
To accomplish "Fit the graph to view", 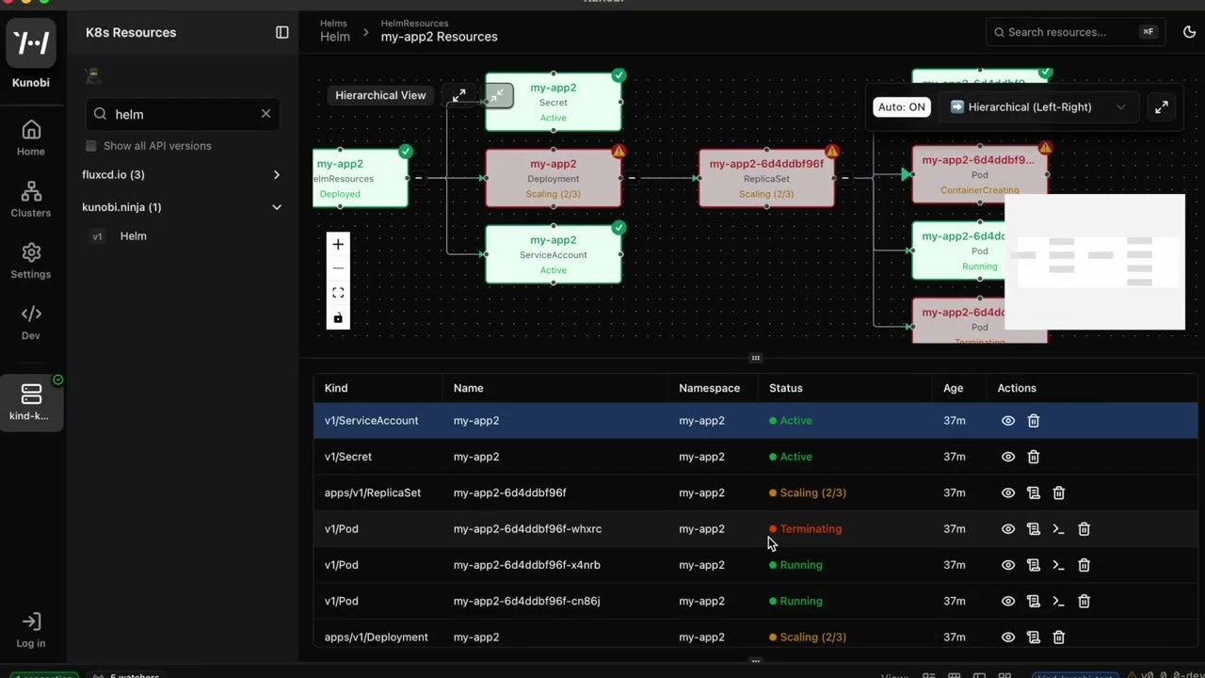I will pos(338,293).
